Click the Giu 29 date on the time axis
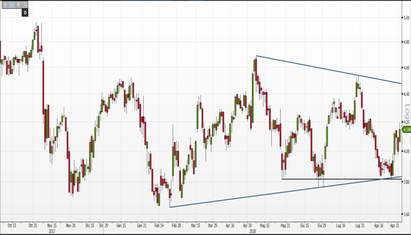The height and width of the screenshot is (235, 411). (x=321, y=224)
